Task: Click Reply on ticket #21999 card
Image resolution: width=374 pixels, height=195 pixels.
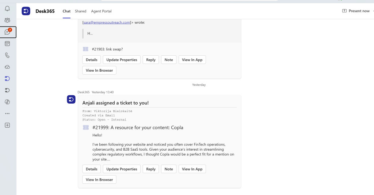Action: pyautogui.click(x=151, y=169)
